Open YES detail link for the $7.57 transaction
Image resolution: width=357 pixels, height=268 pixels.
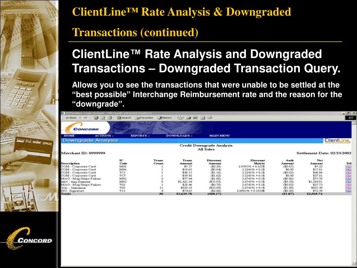348,166
